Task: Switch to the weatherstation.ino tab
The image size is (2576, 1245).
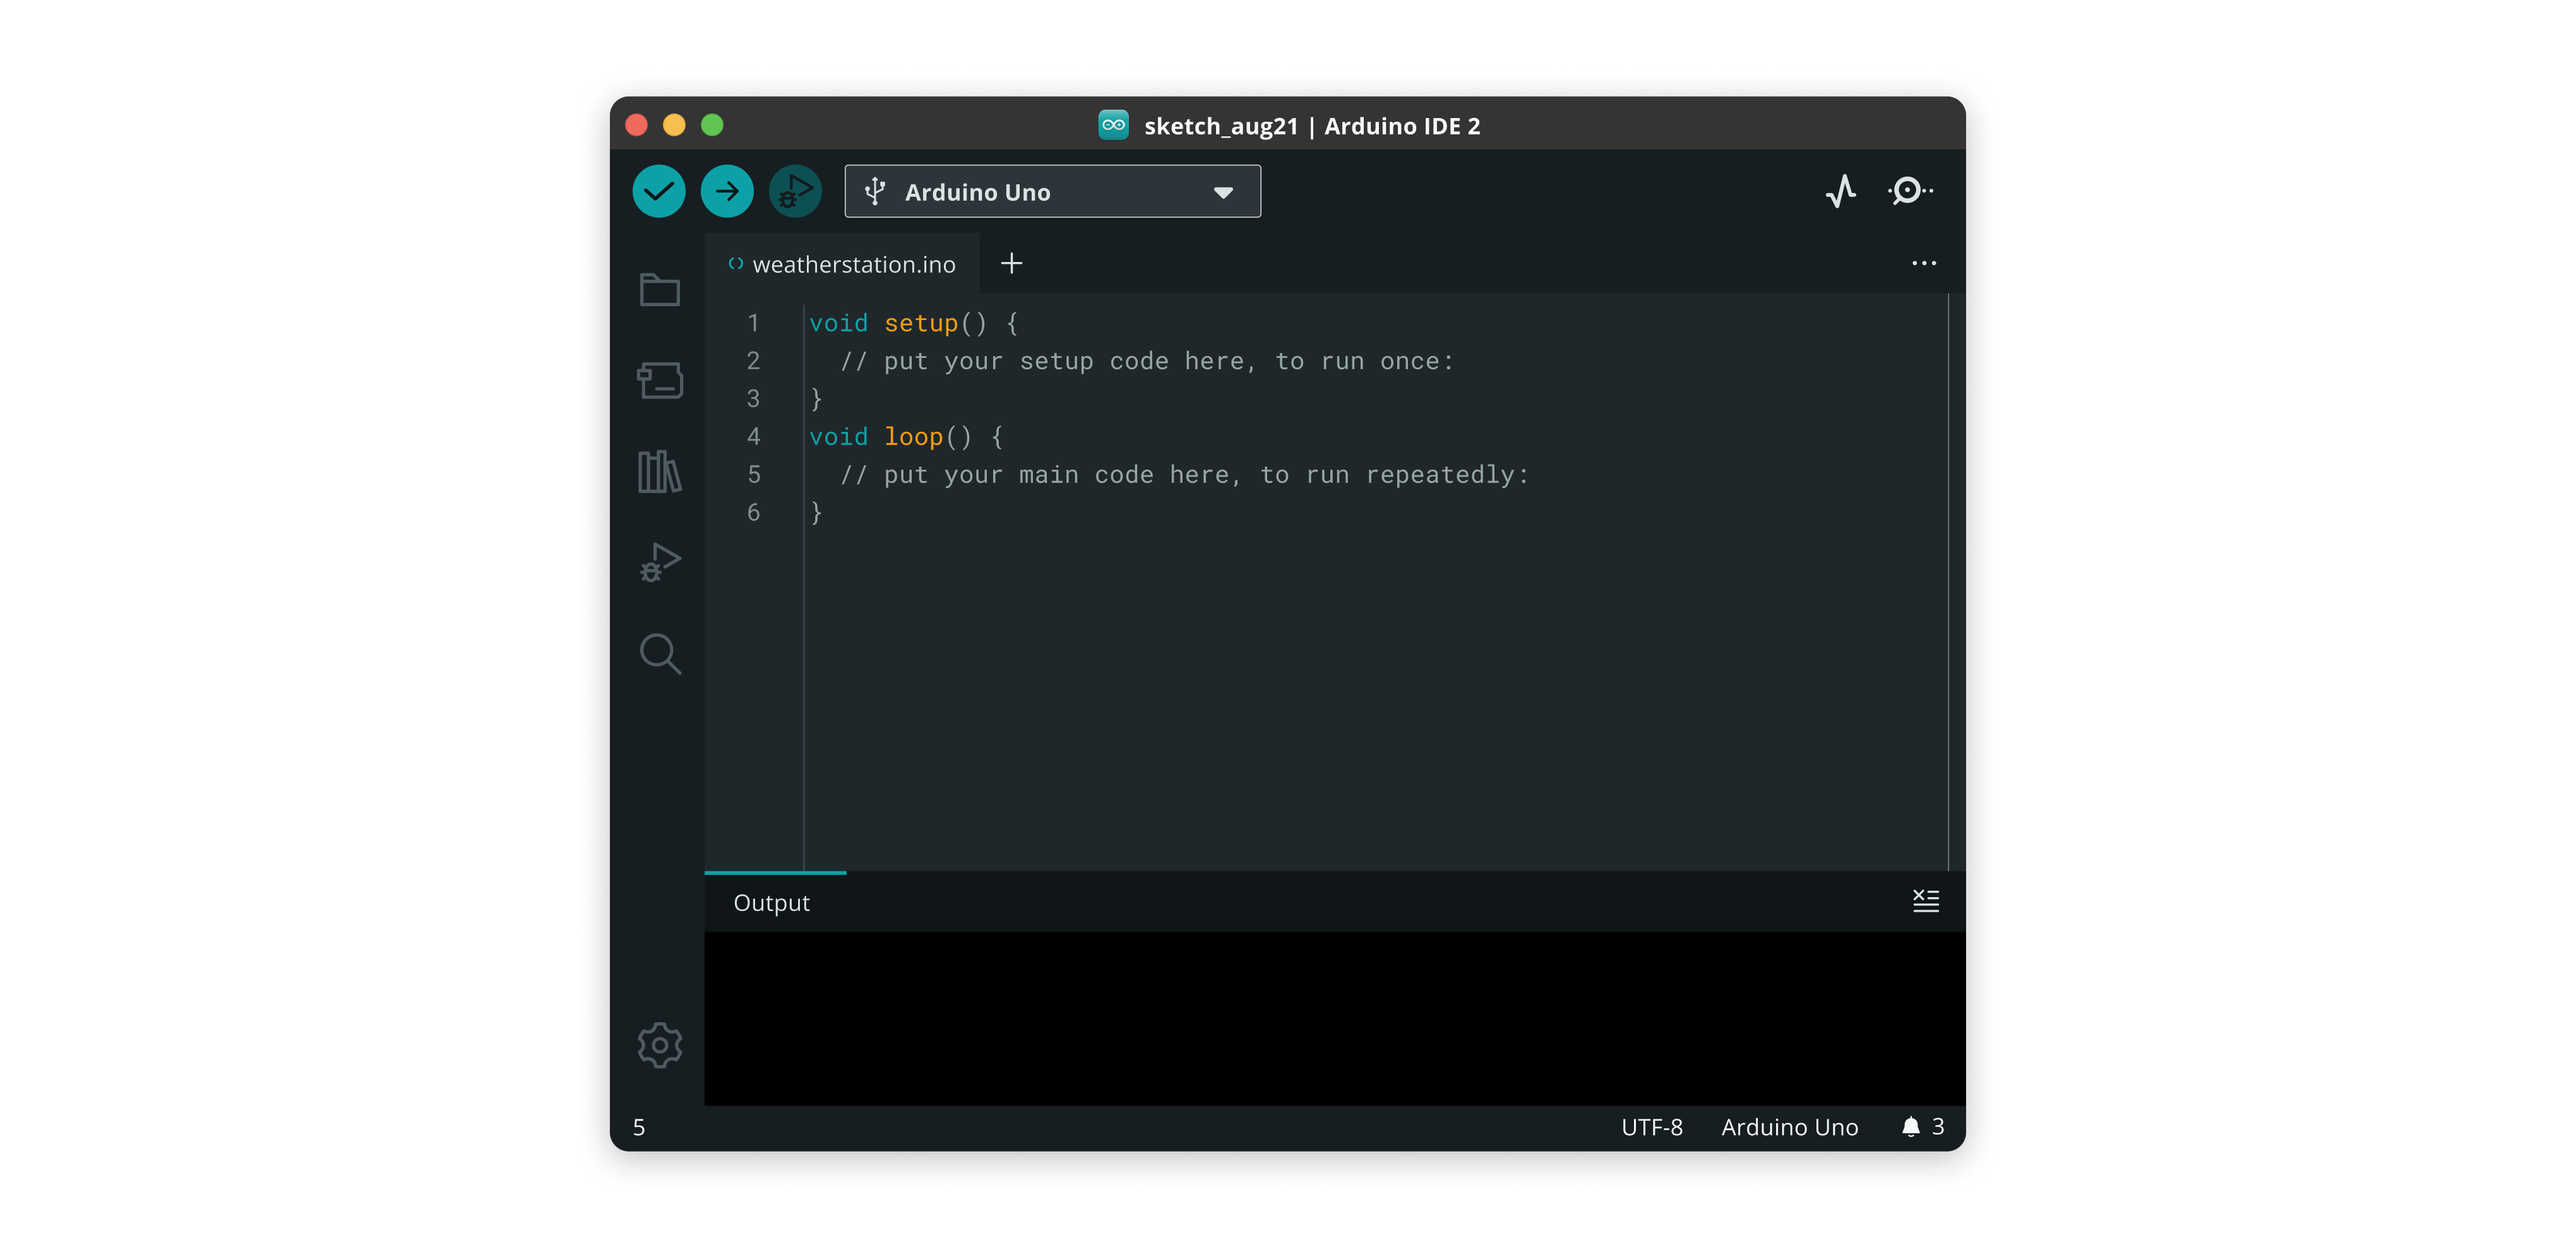Action: pos(853,265)
